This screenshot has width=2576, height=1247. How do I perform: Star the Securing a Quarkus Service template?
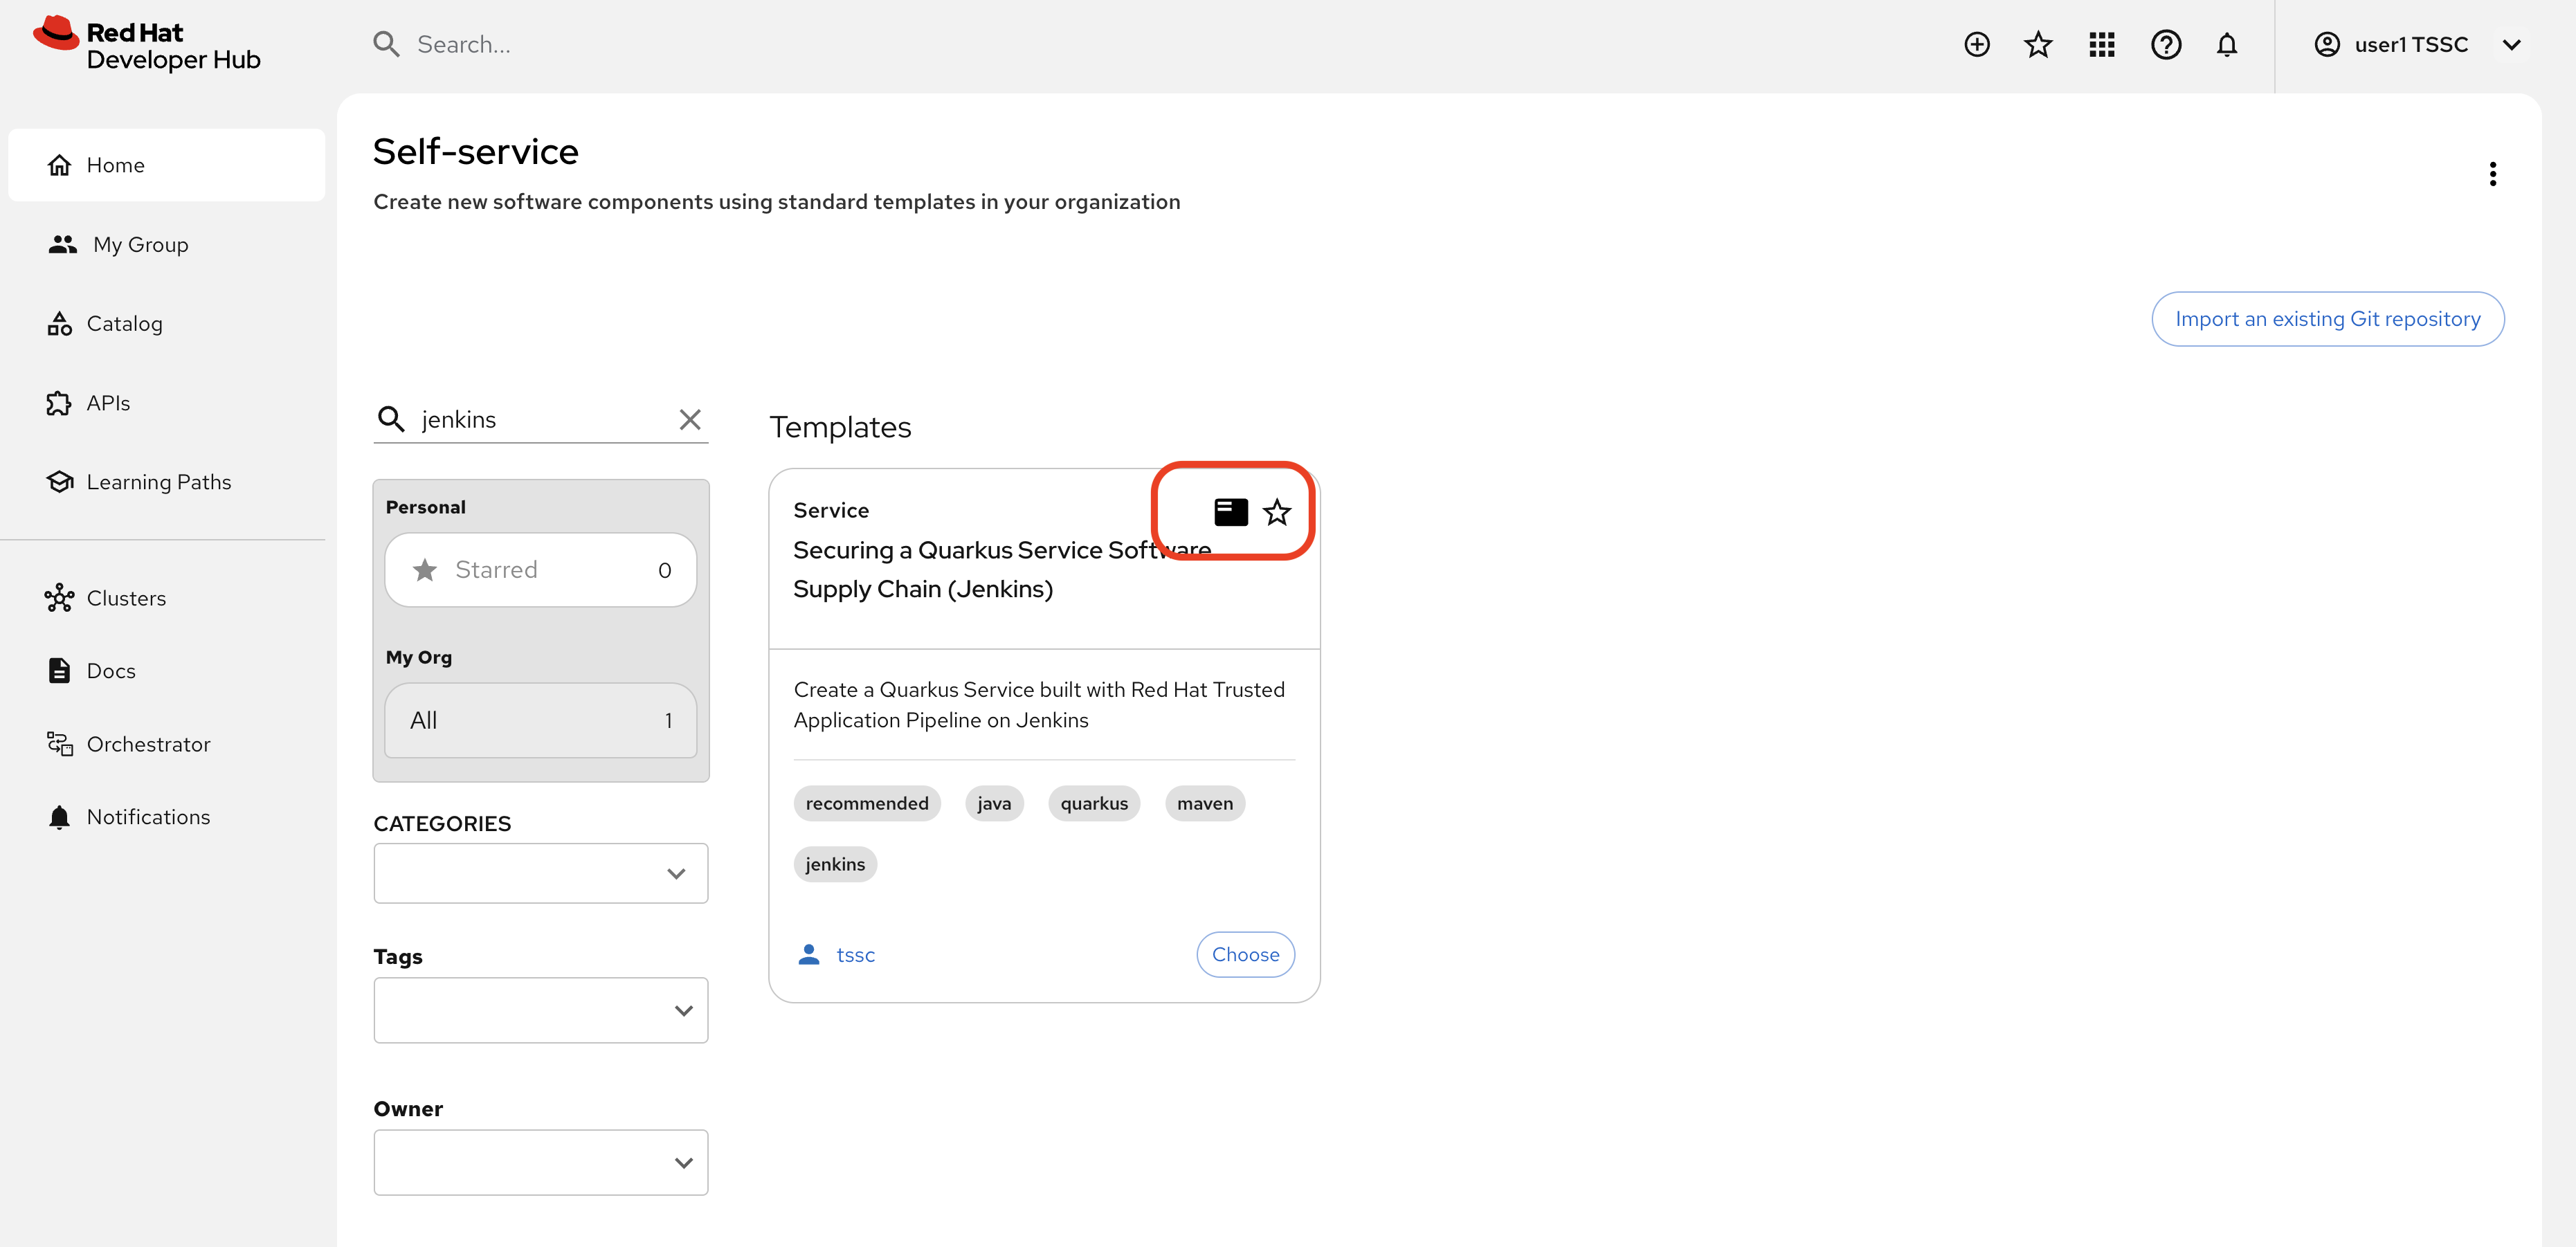1277,511
